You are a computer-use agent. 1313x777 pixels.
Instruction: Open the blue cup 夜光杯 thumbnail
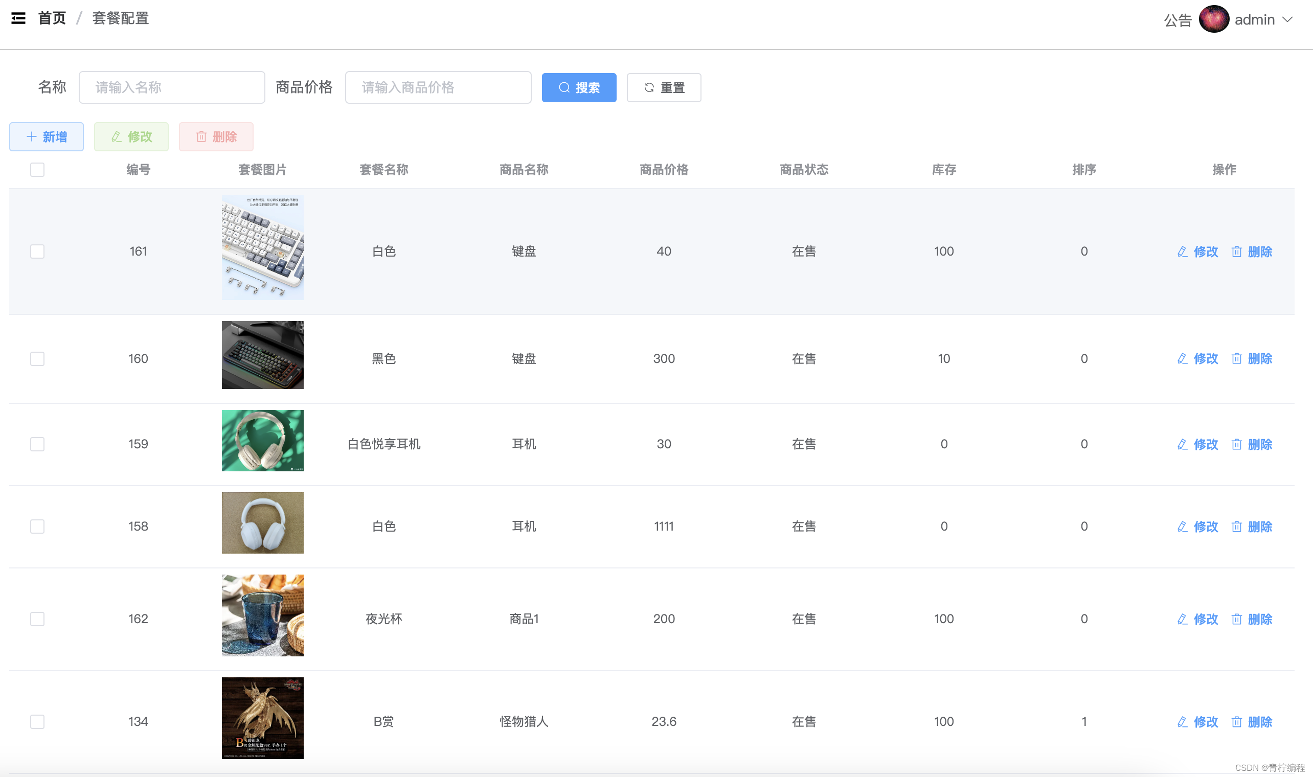[262, 616]
